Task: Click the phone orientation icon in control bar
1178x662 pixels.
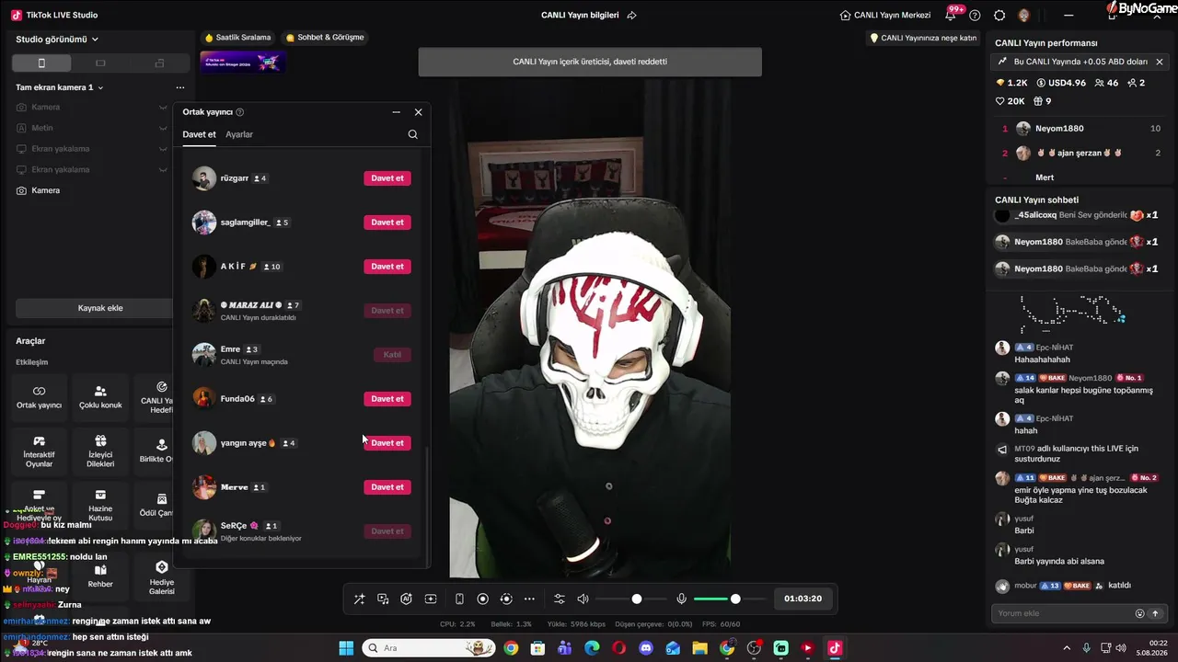Action: pyautogui.click(x=459, y=599)
